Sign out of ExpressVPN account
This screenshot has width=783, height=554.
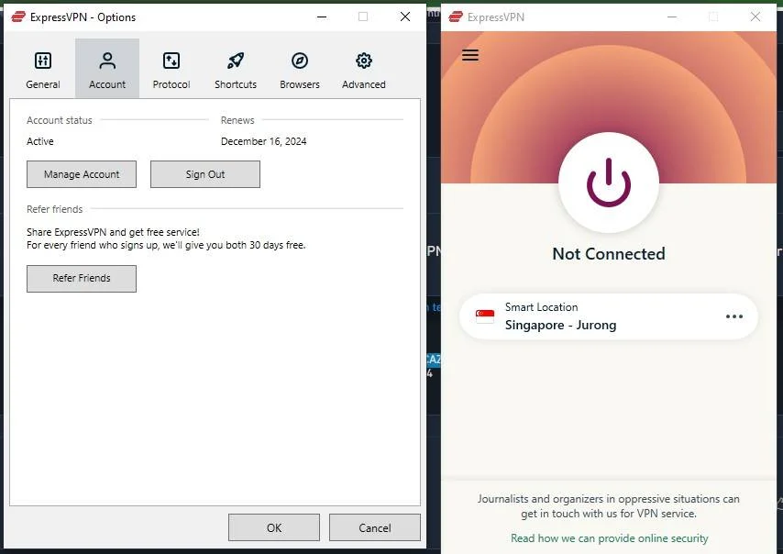[x=205, y=174]
